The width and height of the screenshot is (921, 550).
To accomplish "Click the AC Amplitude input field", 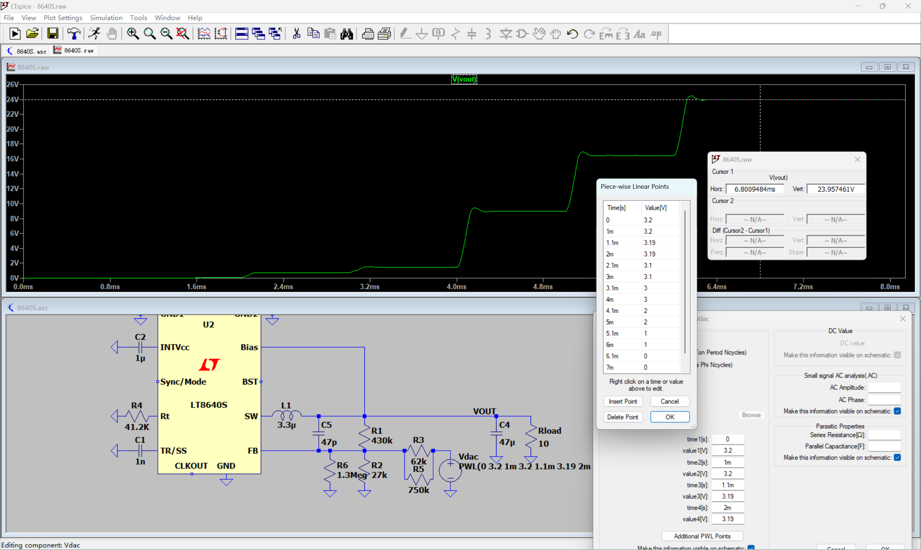I will point(884,387).
